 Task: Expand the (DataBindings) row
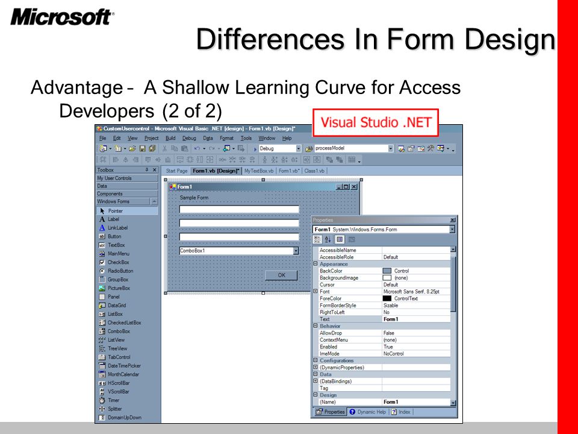(x=315, y=381)
